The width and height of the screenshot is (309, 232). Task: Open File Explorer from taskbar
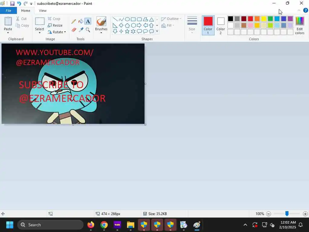[x=130, y=225]
